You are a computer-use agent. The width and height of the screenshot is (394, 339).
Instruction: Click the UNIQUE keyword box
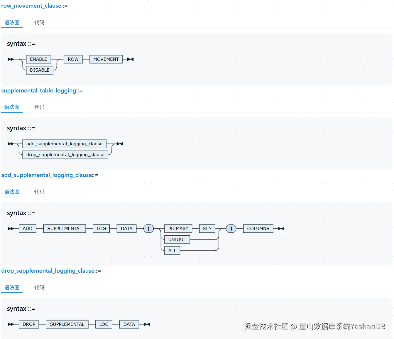[x=177, y=240]
